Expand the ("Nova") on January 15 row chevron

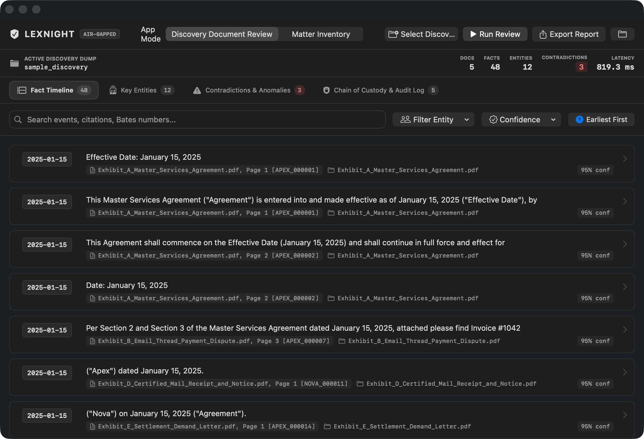click(625, 415)
